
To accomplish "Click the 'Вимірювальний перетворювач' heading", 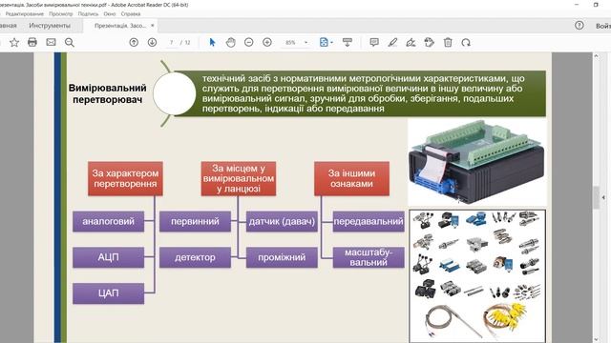I will point(108,93).
